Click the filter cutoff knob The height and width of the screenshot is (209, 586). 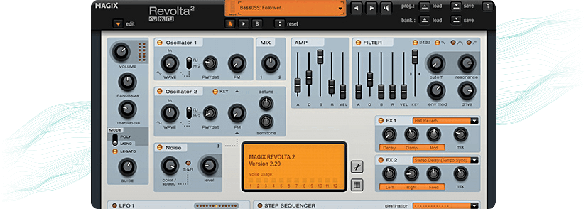[436, 63]
